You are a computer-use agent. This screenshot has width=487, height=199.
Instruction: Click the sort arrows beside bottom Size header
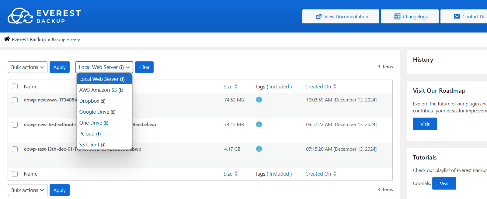(x=236, y=174)
